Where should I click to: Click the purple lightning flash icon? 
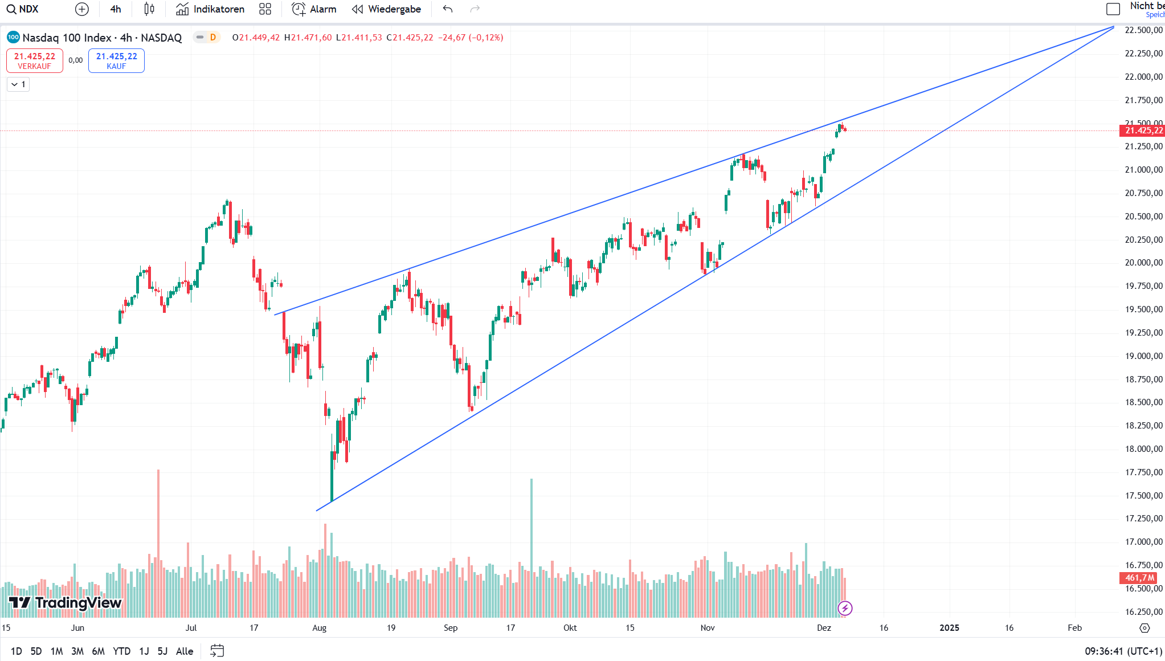point(845,609)
